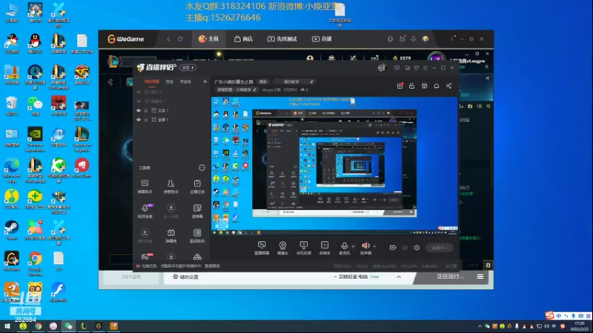Click the stream preview thumbnail
The image size is (593, 333).
[334, 166]
